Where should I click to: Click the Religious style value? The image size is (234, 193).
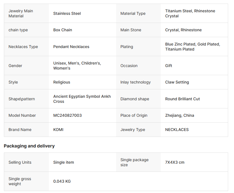(62, 82)
